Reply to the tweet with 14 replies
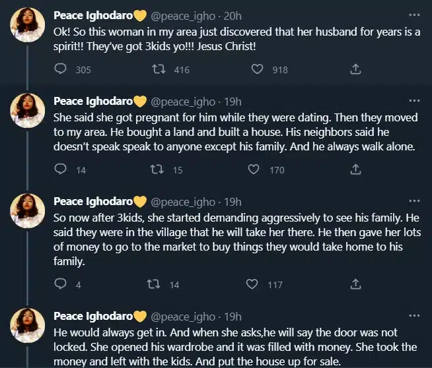 [x=61, y=169]
